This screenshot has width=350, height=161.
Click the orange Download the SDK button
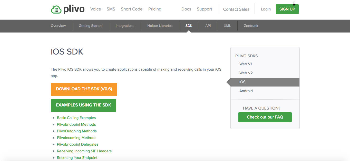coord(84,89)
